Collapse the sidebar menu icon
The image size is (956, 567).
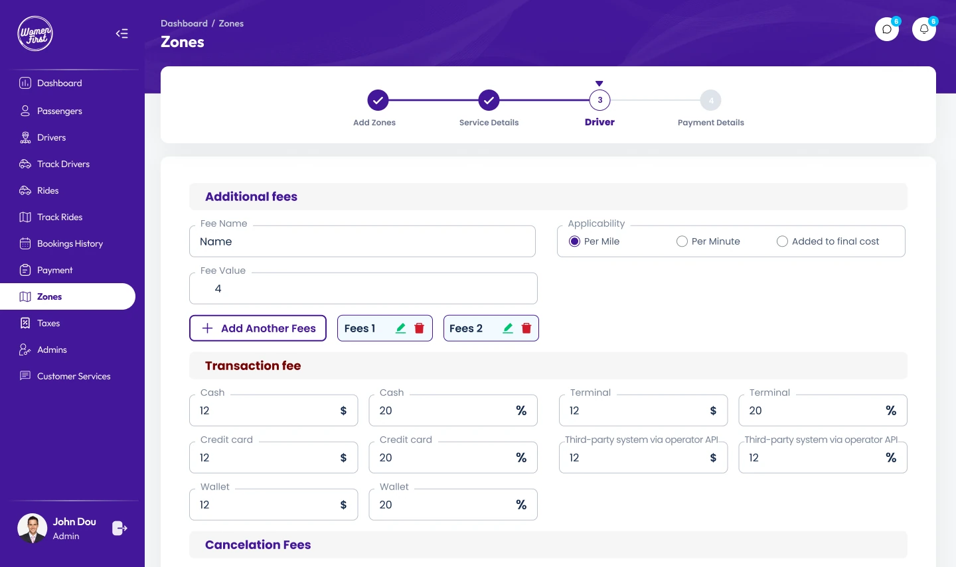(122, 34)
